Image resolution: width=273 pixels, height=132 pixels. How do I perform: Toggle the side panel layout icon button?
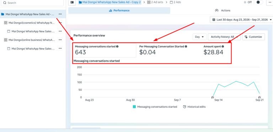click(72, 2)
